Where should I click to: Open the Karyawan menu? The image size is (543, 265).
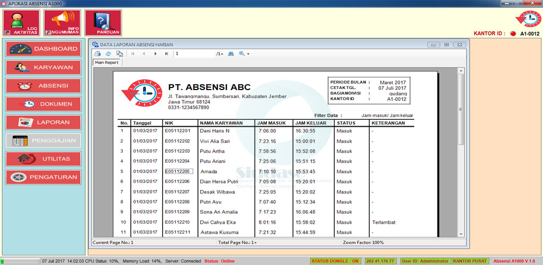[43, 67]
